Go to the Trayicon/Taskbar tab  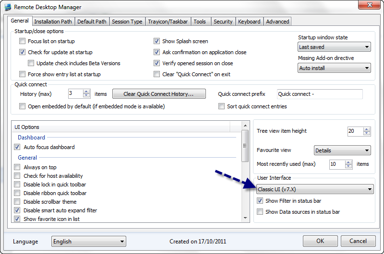pyautogui.click(x=168, y=22)
